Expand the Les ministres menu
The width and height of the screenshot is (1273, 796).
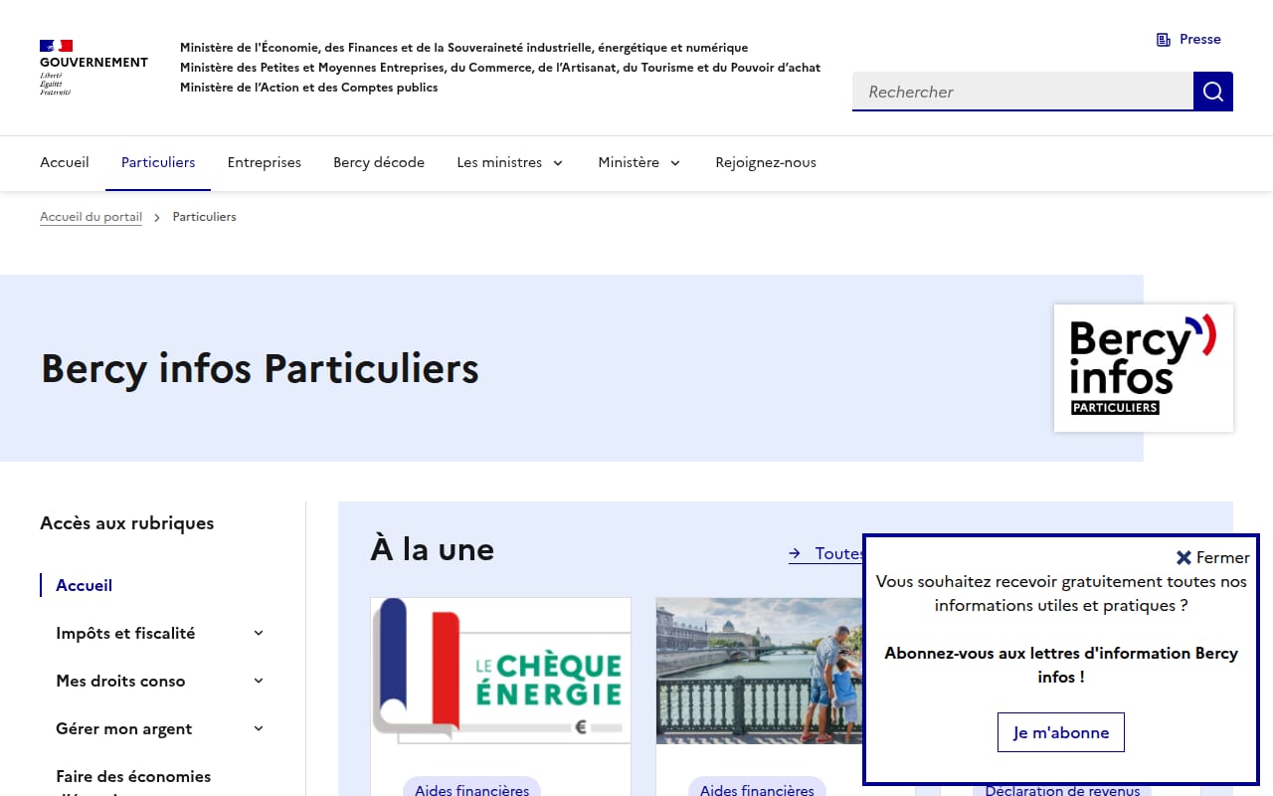click(510, 162)
